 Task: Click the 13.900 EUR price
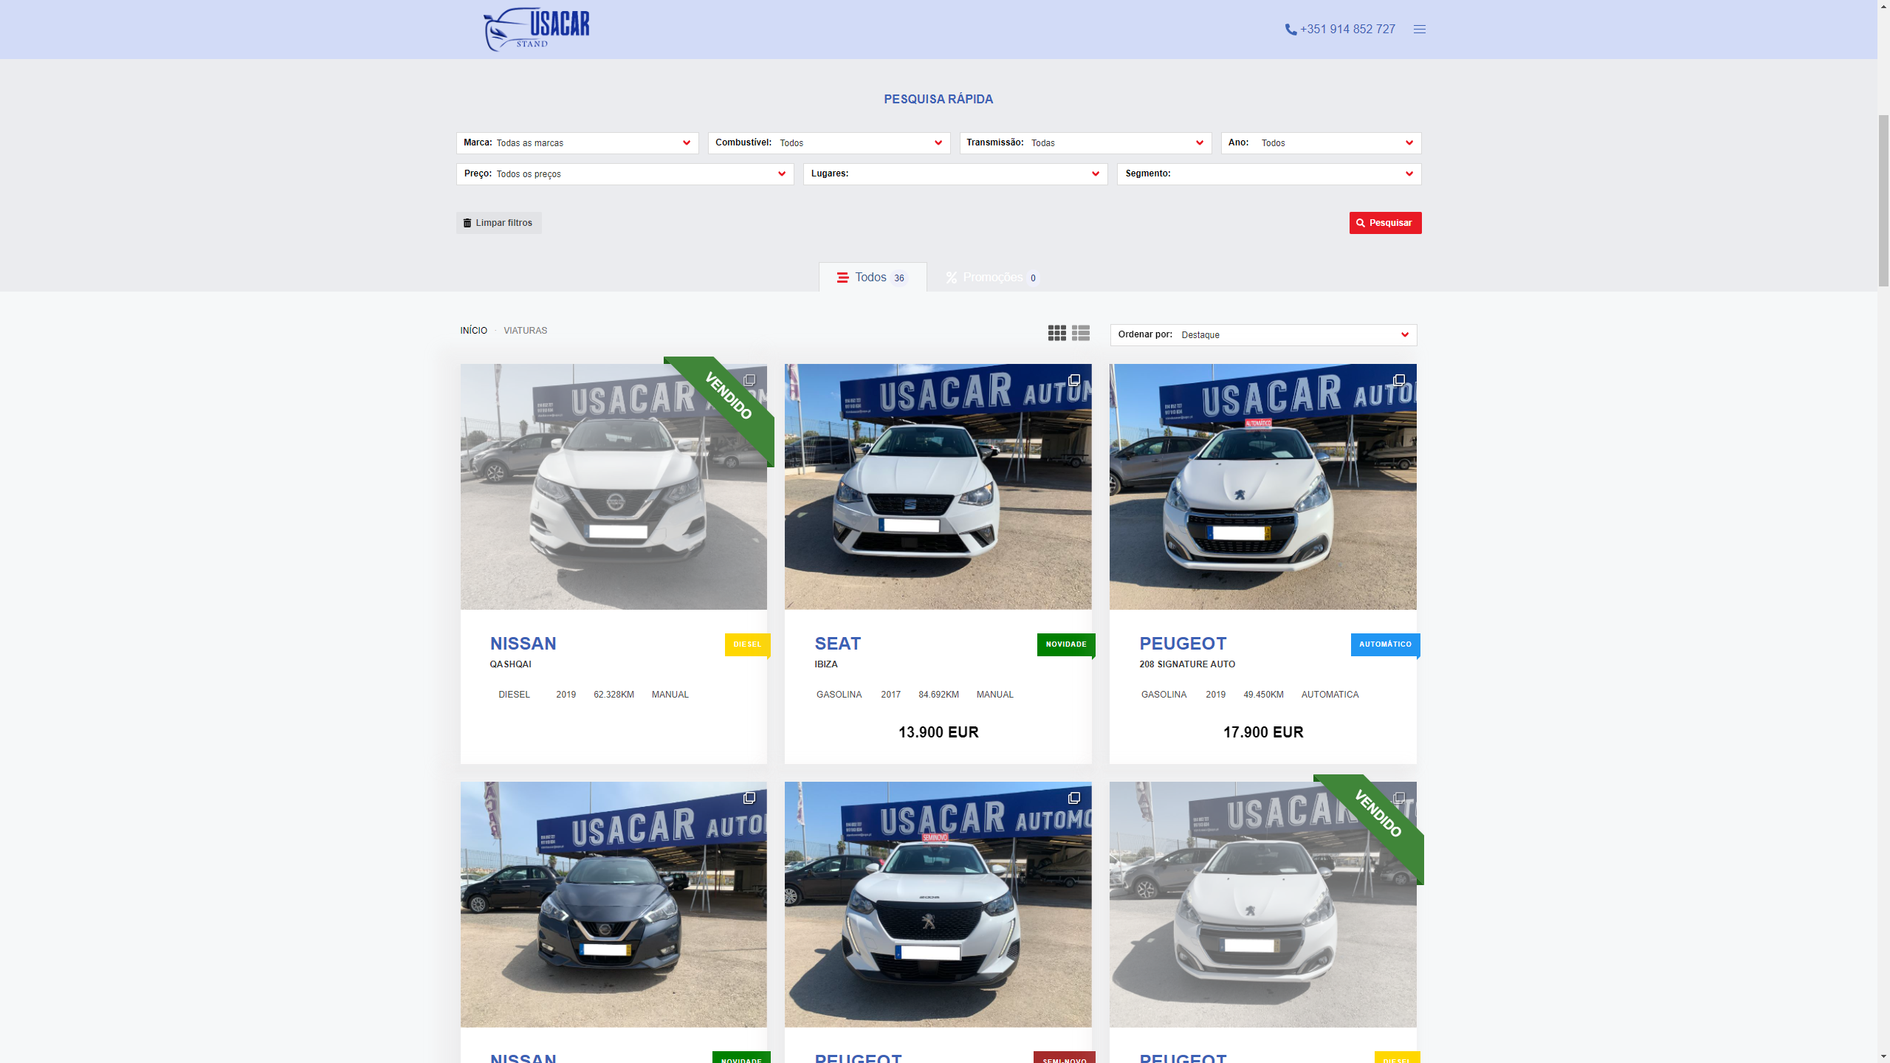click(938, 732)
